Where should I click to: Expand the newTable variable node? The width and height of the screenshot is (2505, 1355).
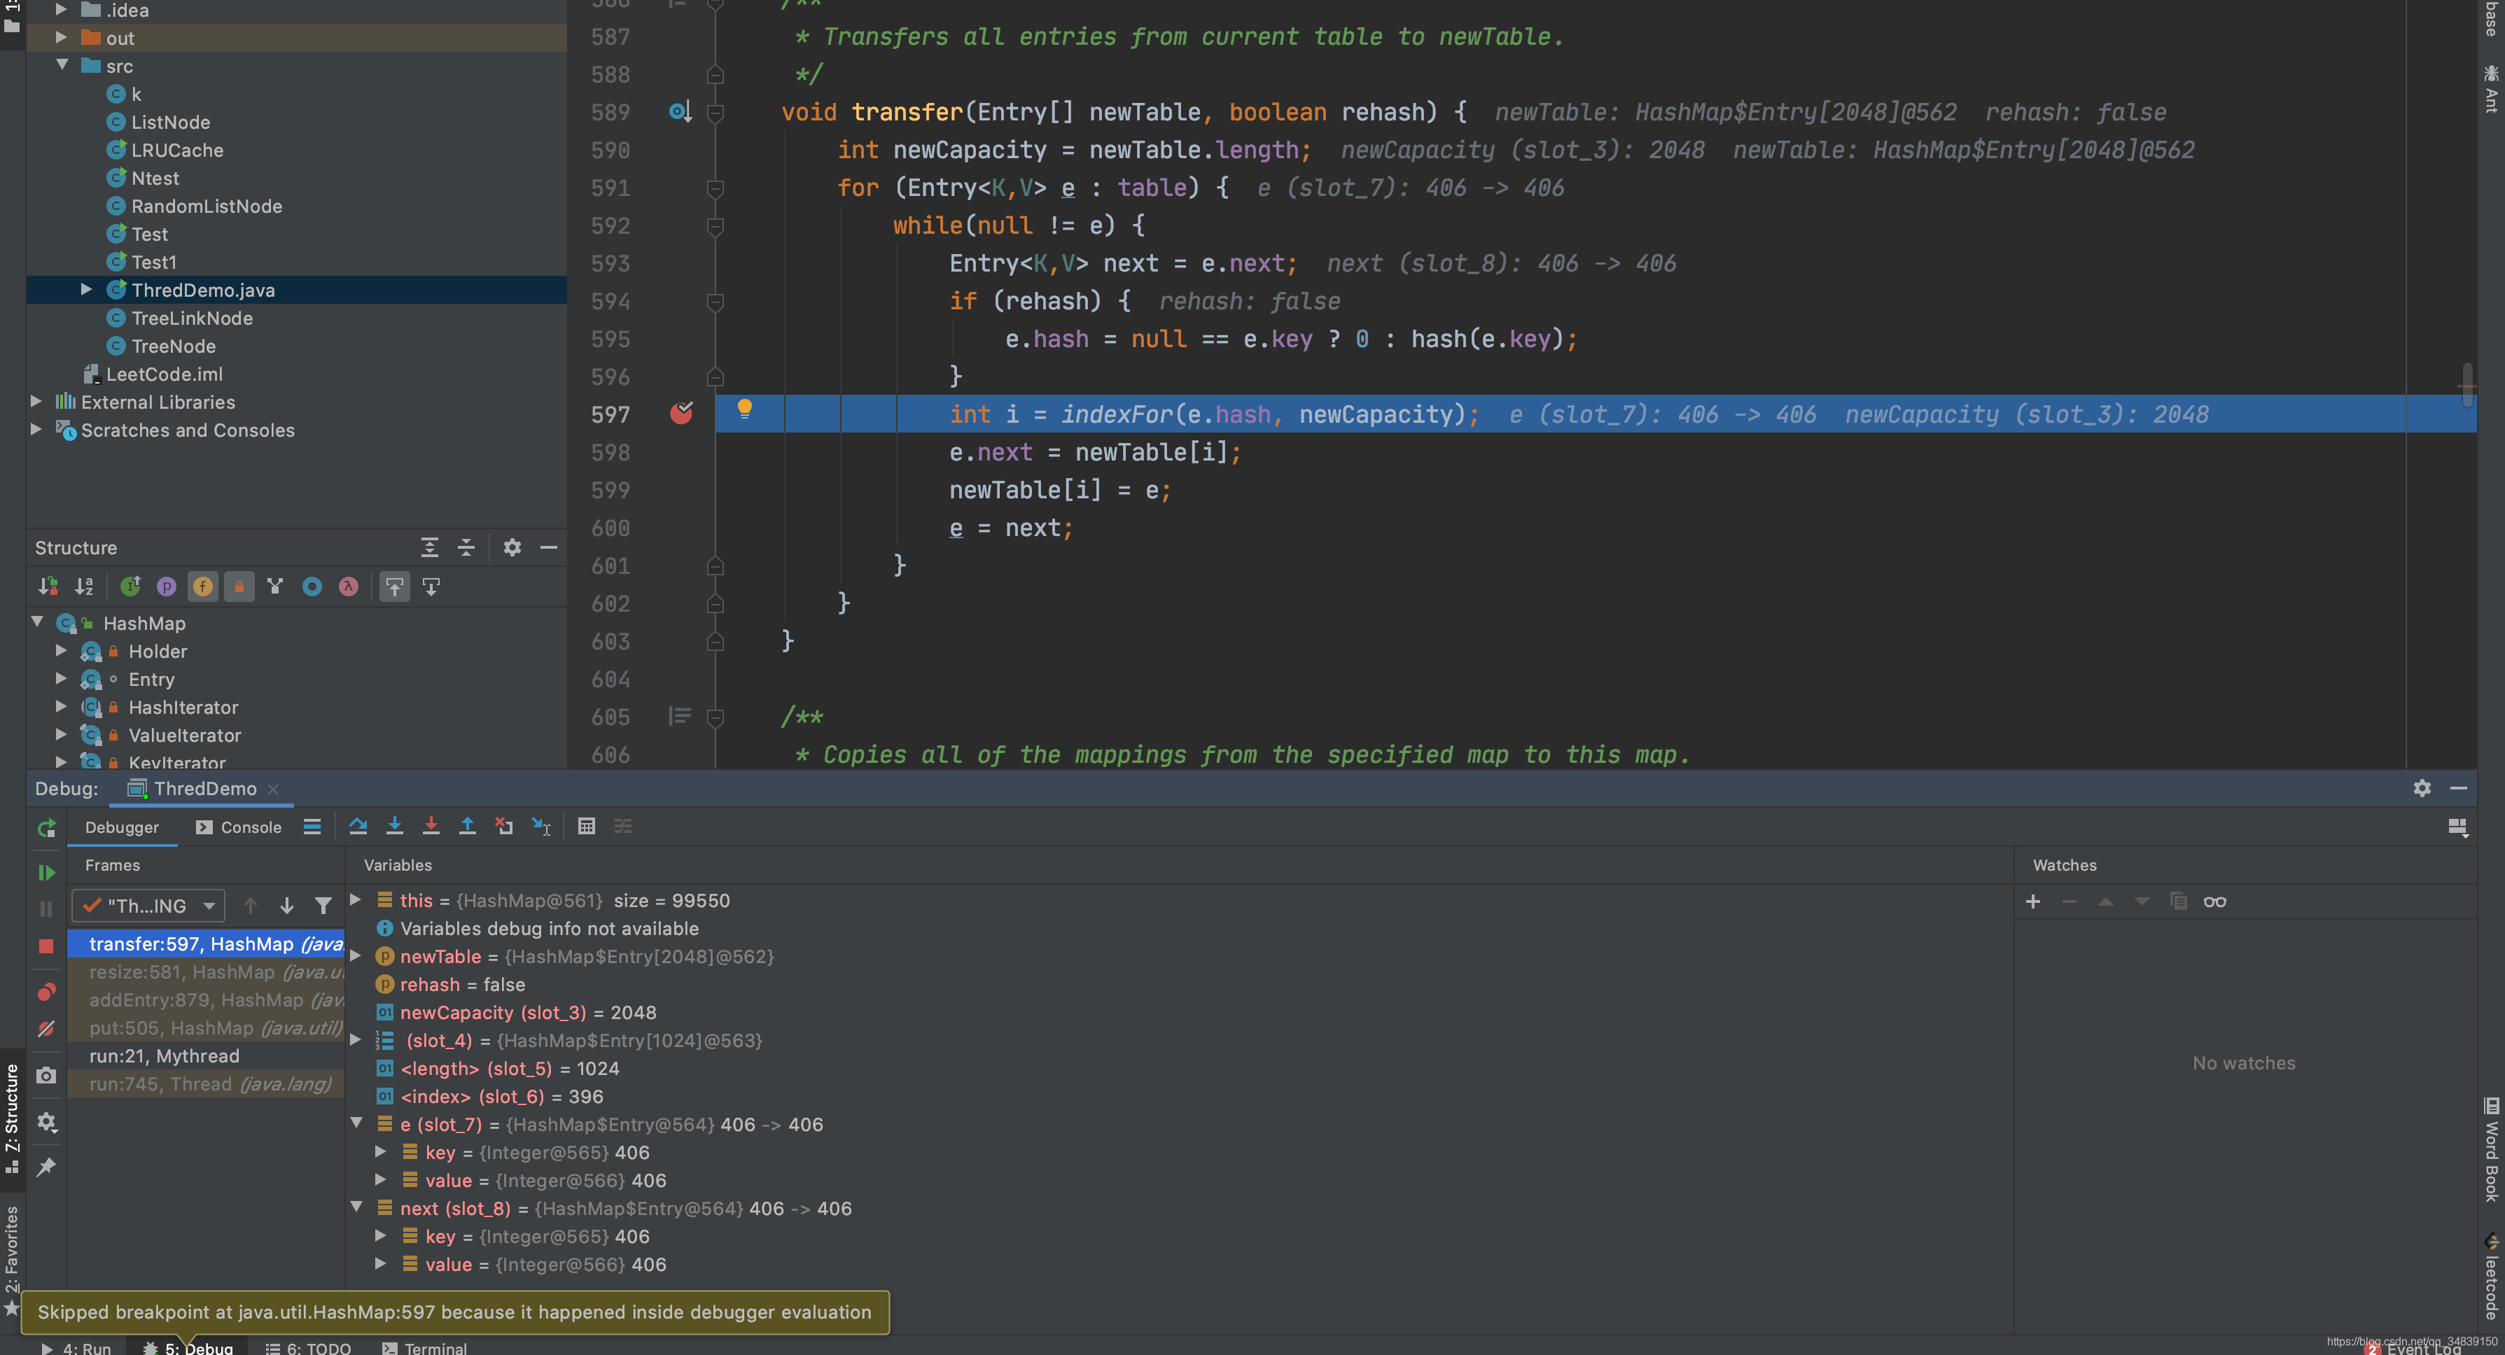(357, 957)
